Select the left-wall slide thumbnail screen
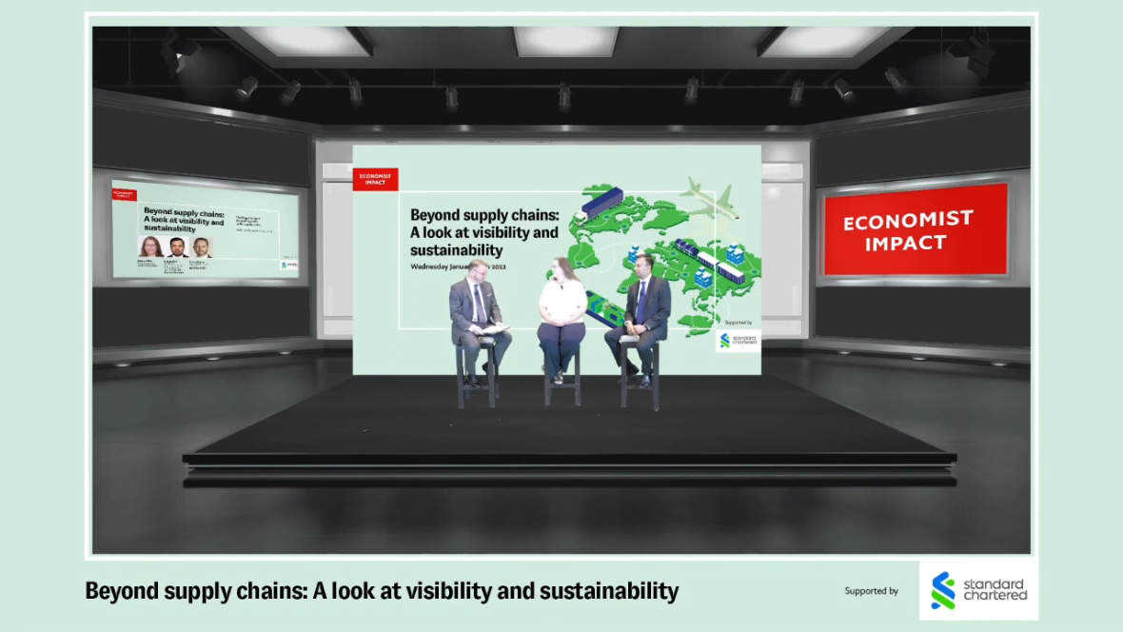The width and height of the screenshot is (1123, 632). (205, 230)
